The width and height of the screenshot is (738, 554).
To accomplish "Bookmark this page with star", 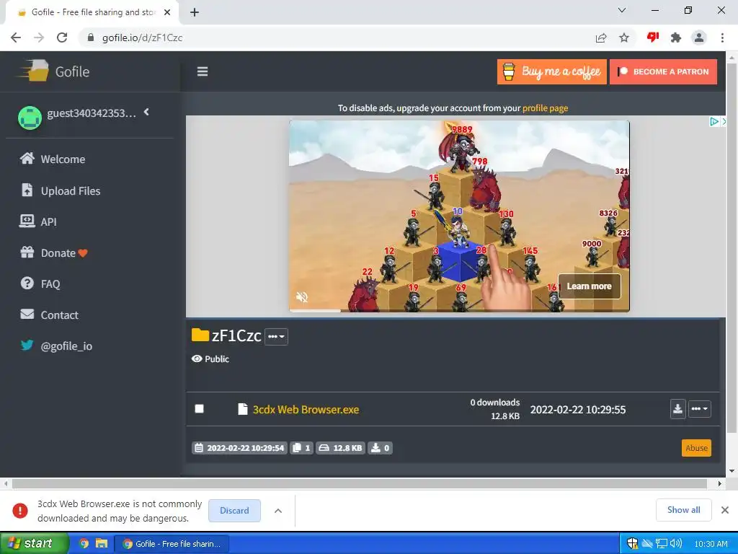I will tap(624, 38).
